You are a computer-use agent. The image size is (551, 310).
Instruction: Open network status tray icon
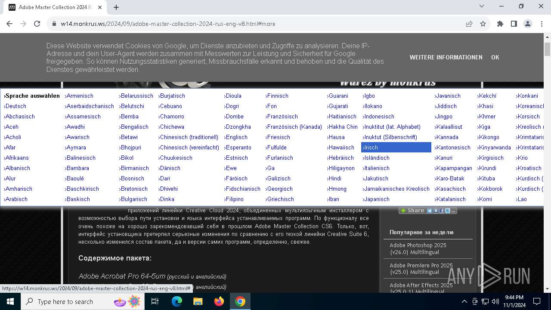point(485,301)
